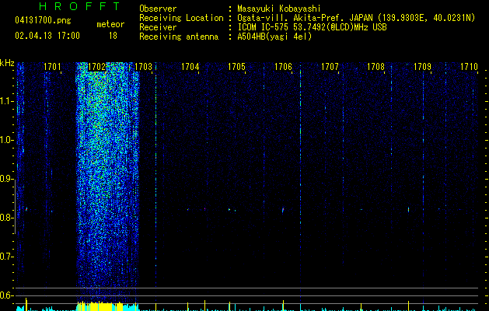Select the Ogata-vill. Akita-Pref. JAPAN location text
The height and width of the screenshot is (311, 489).
point(356,18)
